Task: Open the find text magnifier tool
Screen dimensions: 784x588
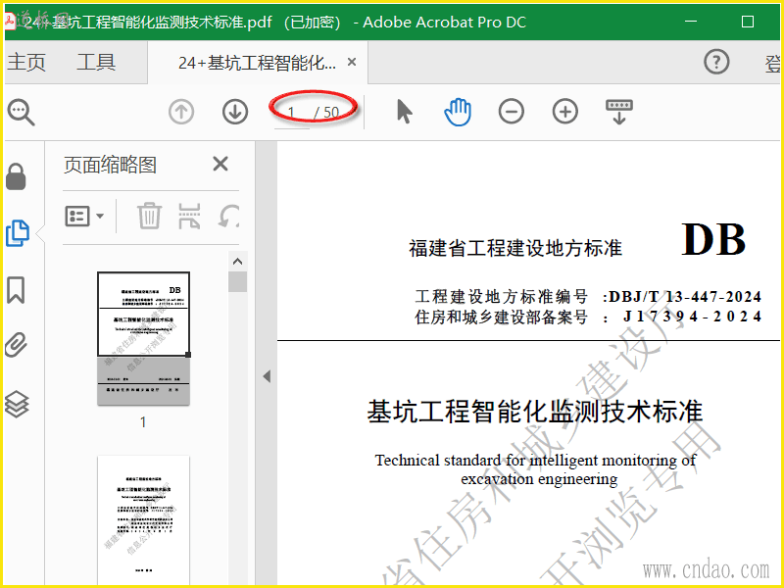Action: pyautogui.click(x=21, y=112)
